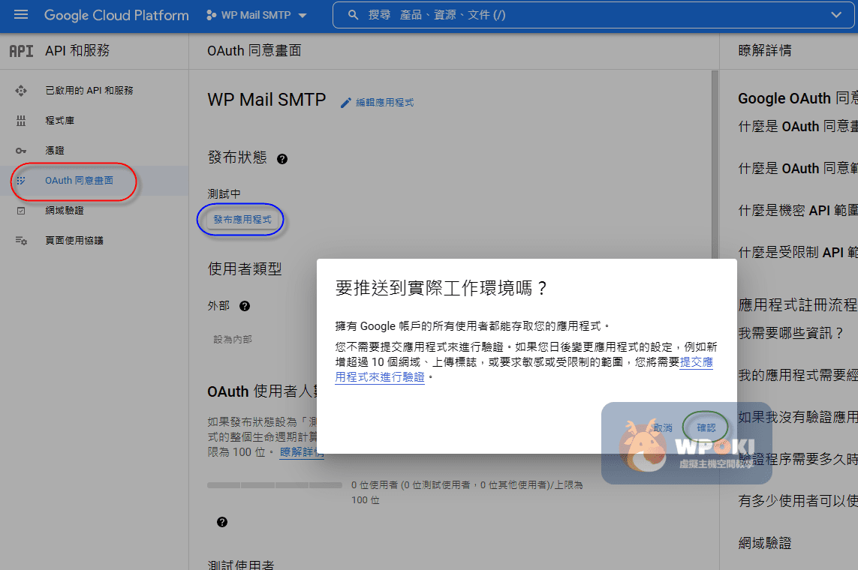Open 有多少使用者可以使 help topic

point(798,501)
